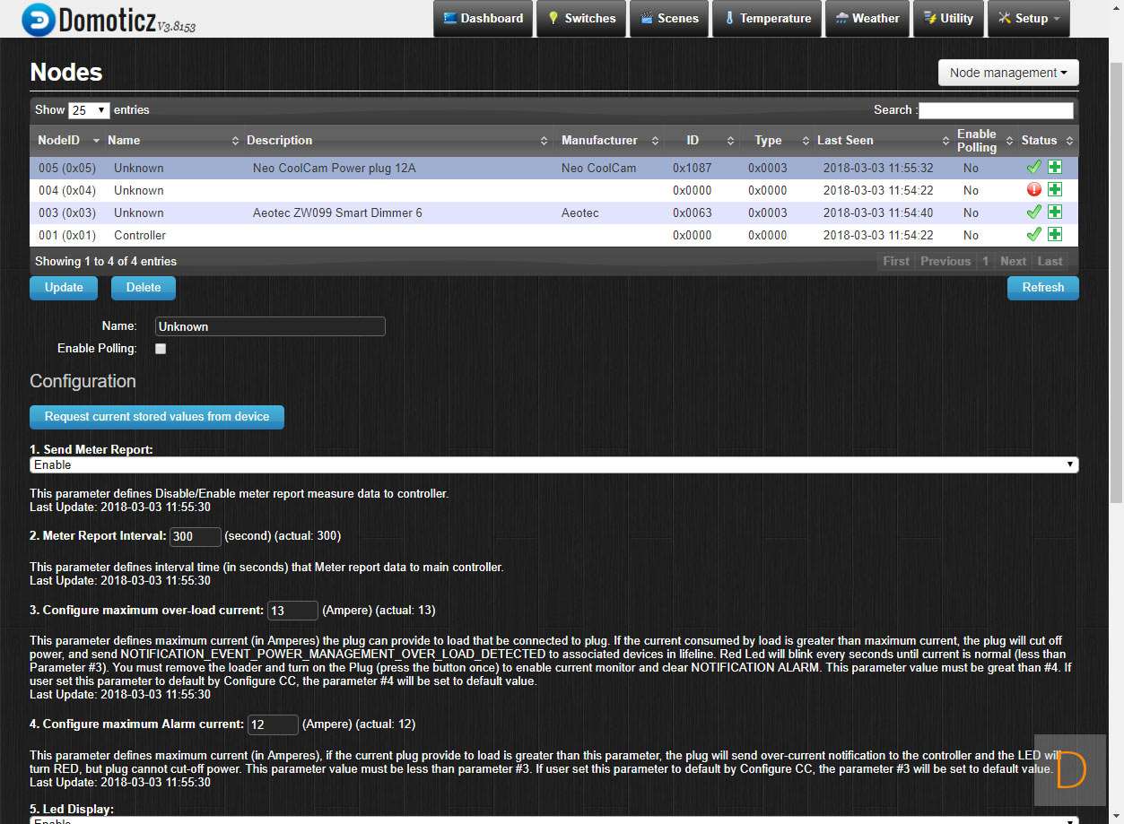Viewport: 1124px width, 824px height.
Task: Click the Meter Report Interval input field
Action: point(195,536)
